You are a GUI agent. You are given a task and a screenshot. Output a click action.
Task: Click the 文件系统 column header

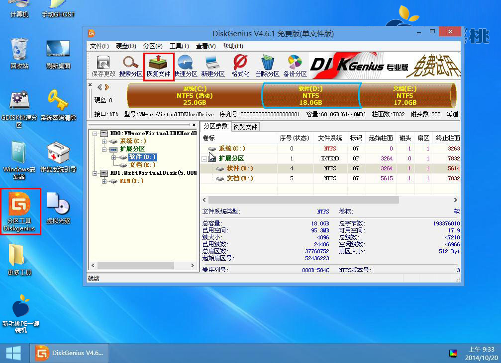330,138
